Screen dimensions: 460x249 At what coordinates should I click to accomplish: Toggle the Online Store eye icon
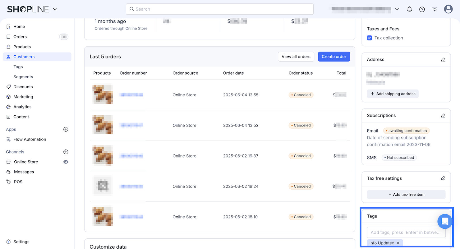66,162
